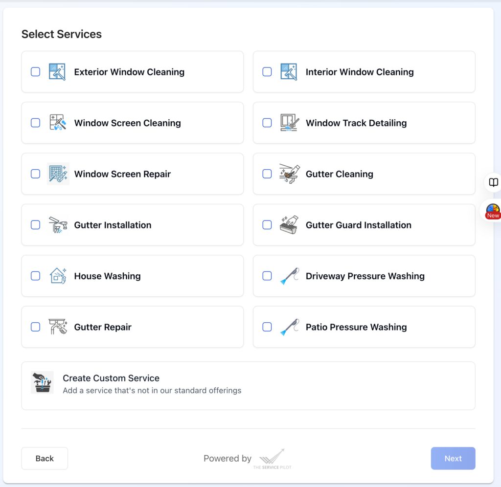The width and height of the screenshot is (501, 487).
Task: Click the House Washing home icon
Action: [x=58, y=276]
